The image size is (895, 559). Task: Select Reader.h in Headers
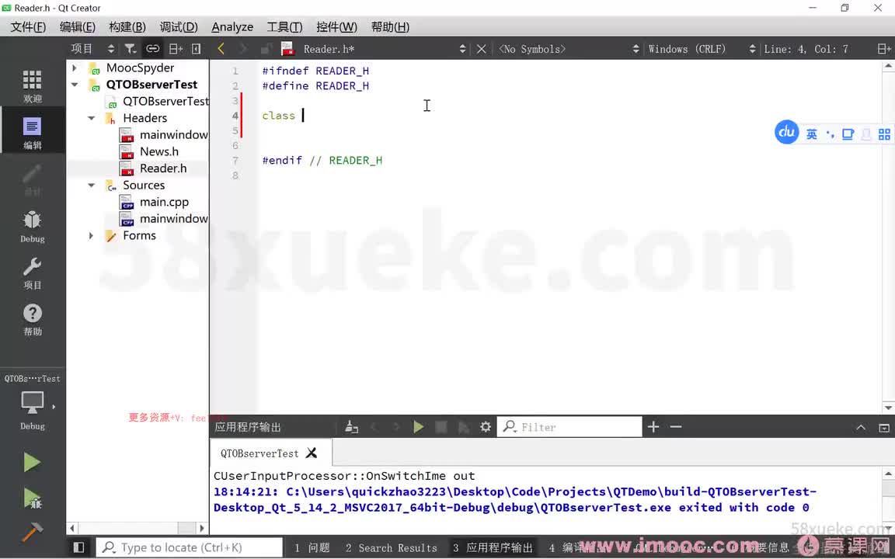coord(163,168)
